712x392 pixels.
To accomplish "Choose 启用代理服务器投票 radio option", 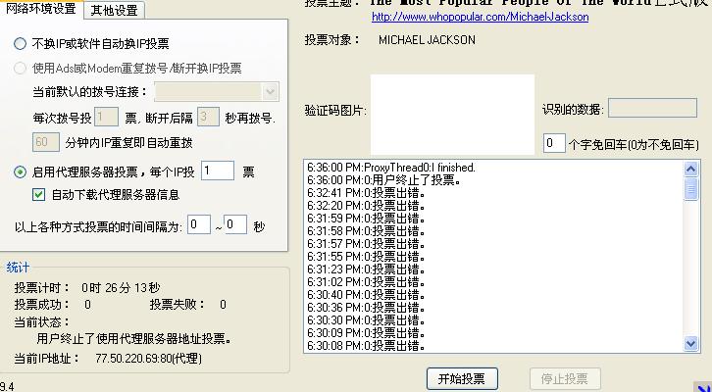I will pyautogui.click(x=21, y=172).
